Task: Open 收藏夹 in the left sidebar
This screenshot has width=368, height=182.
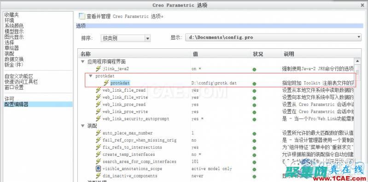Action: pos(12,15)
